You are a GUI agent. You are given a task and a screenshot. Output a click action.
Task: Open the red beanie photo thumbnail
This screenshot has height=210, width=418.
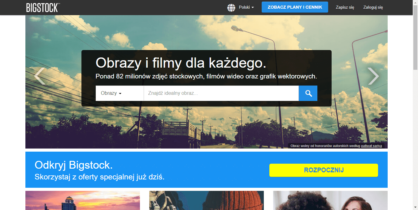tap(207, 200)
